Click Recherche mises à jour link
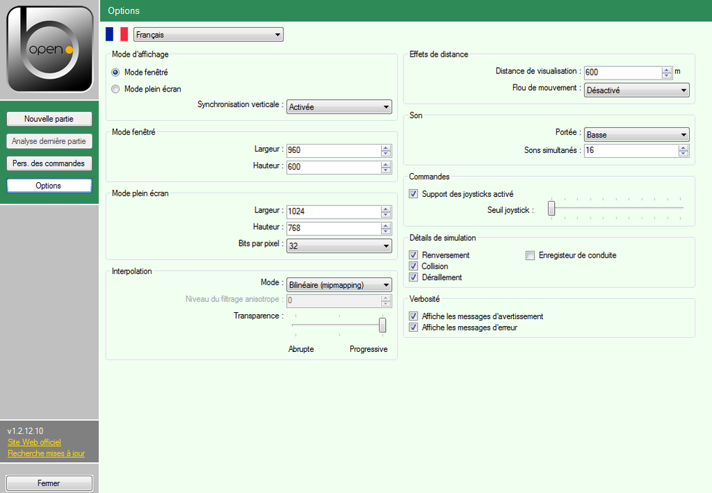Viewport: 712px width, 493px height. click(46, 453)
